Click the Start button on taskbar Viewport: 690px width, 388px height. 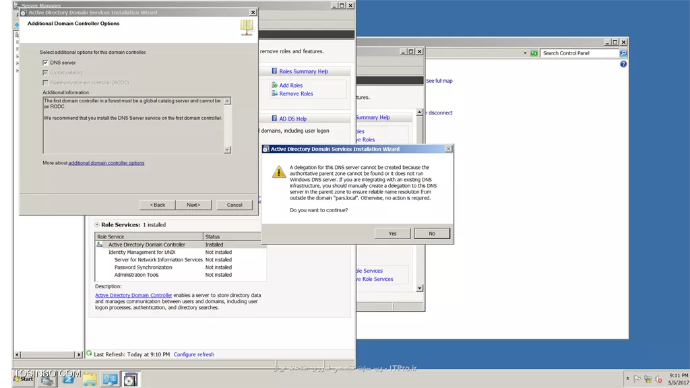click(x=24, y=379)
